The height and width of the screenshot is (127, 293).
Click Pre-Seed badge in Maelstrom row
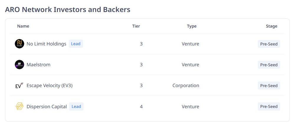269,65
